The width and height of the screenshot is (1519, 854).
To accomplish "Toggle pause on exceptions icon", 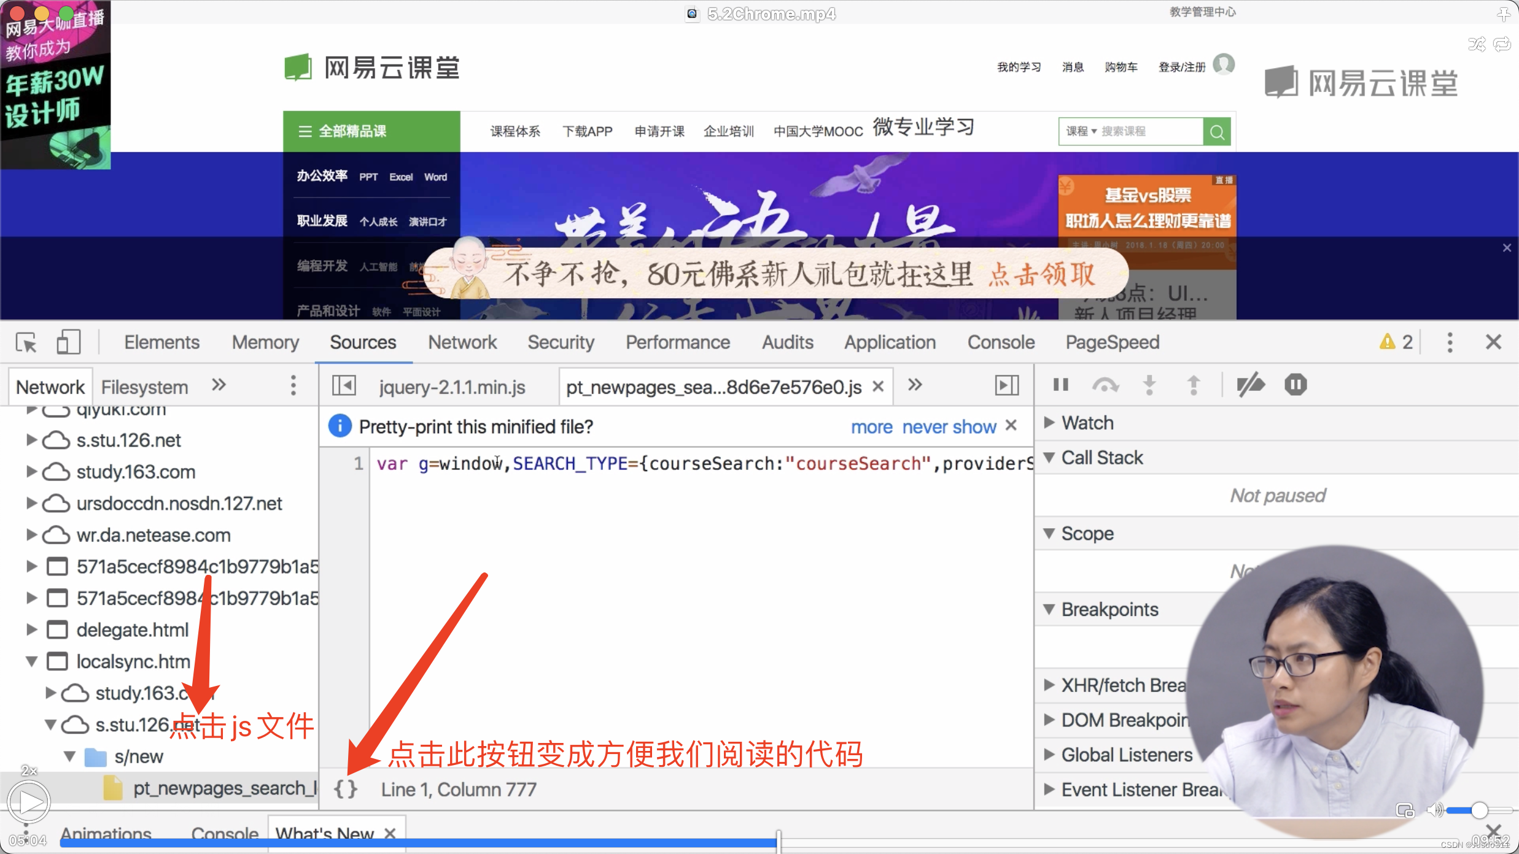I will 1296,385.
